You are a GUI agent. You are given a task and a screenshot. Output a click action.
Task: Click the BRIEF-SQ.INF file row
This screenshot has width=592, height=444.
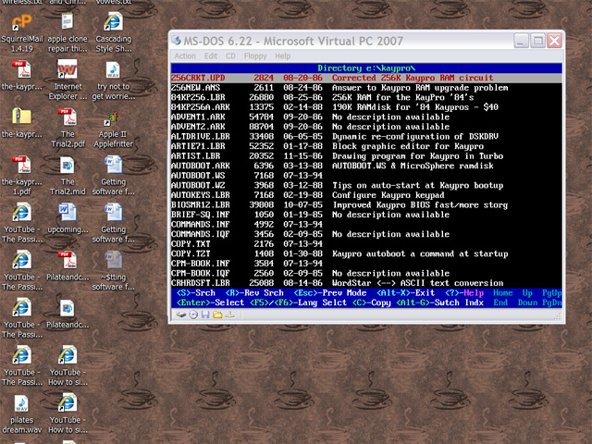tap(366, 215)
